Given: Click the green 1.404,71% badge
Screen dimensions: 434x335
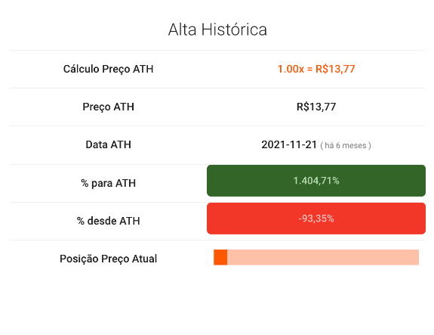Looking at the screenshot, I should point(316,181).
